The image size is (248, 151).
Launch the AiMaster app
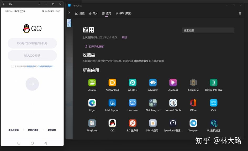[x=153, y=83]
